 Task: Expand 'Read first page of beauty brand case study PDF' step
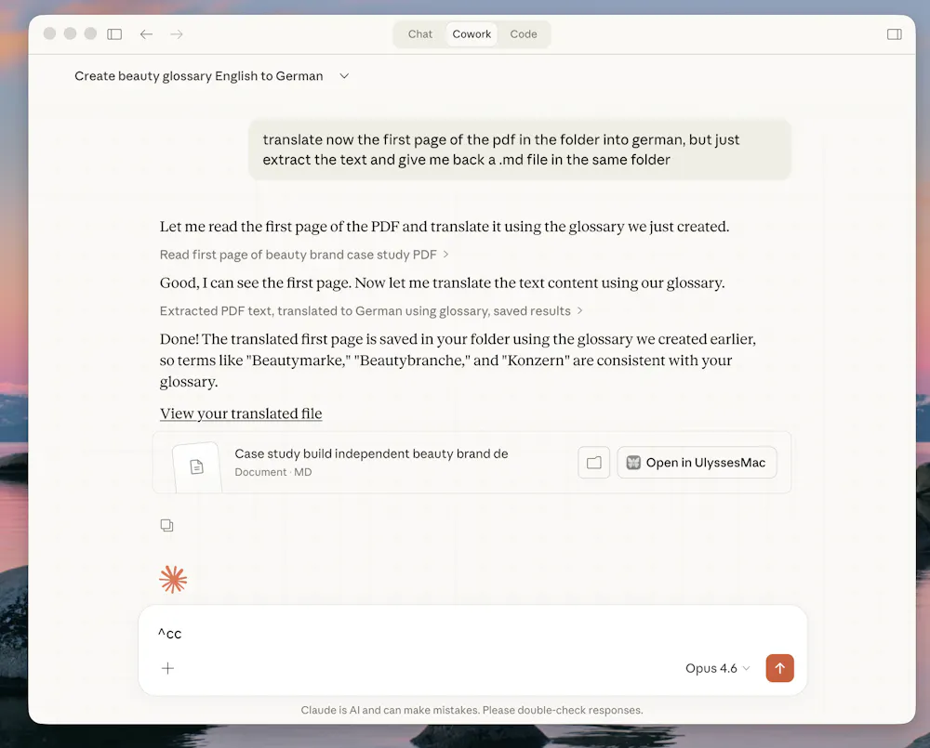point(304,255)
